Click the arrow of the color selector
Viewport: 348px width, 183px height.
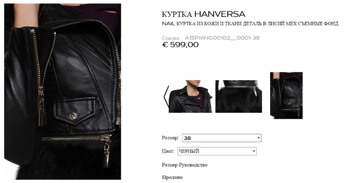[x=254, y=151]
